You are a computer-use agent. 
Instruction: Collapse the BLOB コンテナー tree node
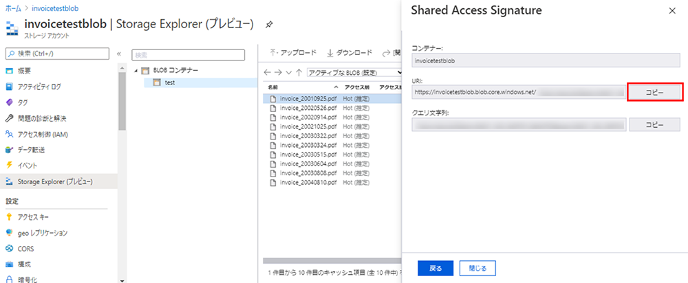pyautogui.click(x=136, y=71)
